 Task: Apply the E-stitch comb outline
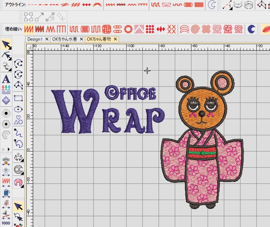click(143, 5)
